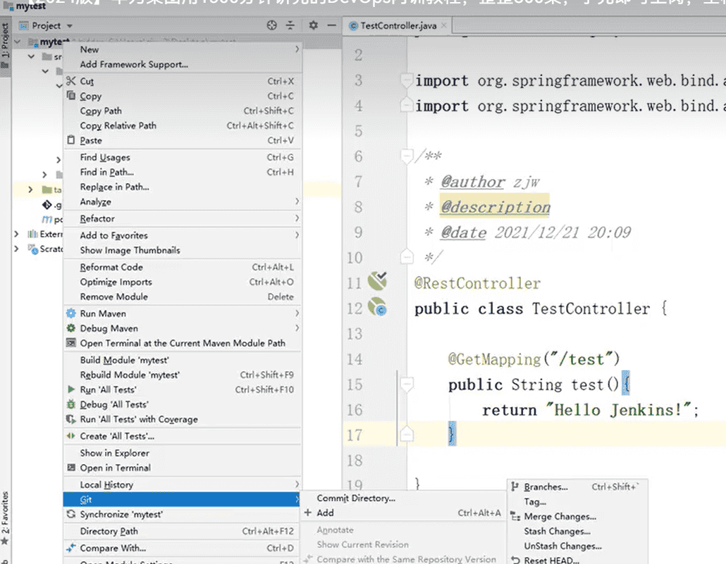
Task: Click the Branches icon in Git submenu
Action: pyautogui.click(x=515, y=487)
